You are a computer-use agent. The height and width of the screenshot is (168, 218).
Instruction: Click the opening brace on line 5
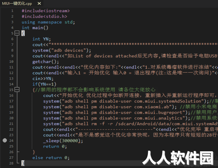tap(23, 33)
